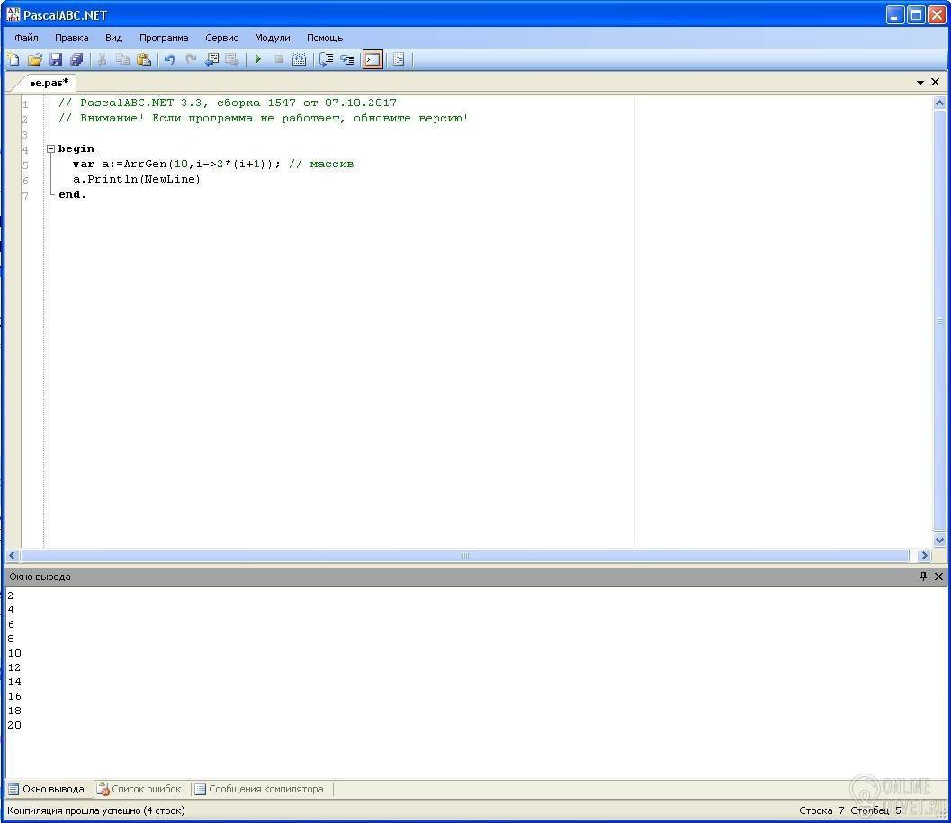Screen dimensions: 951x823
Task: Switch to the Список ошибок tab
Action: click(x=139, y=789)
